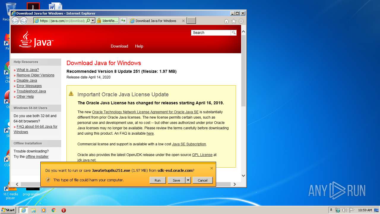Open the GPL License link
380x214 pixels.
(x=202, y=155)
